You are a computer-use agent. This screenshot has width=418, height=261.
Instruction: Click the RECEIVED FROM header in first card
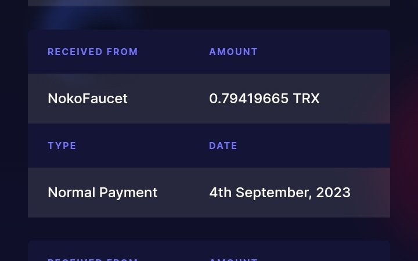[x=93, y=52]
